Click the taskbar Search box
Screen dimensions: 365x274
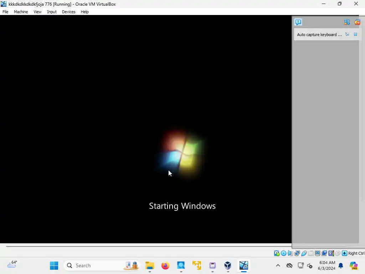102,265
